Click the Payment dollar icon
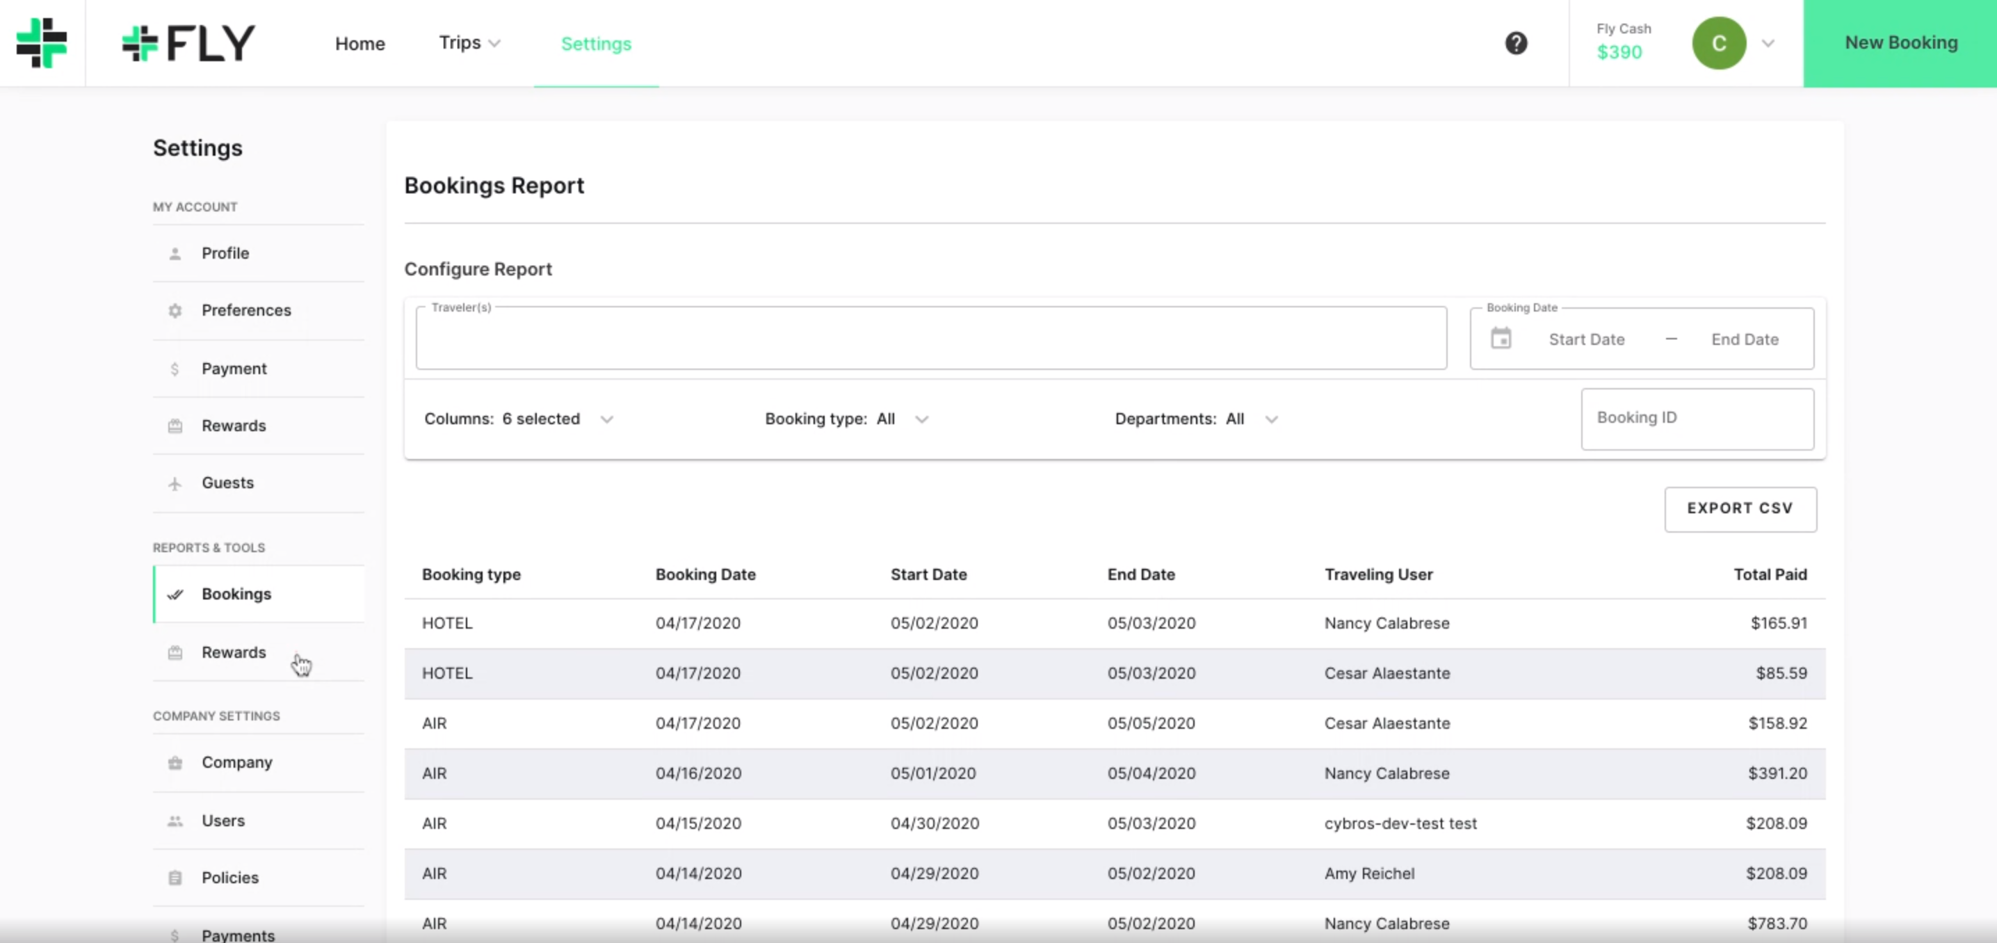Image resolution: width=1997 pixels, height=943 pixels. click(175, 369)
